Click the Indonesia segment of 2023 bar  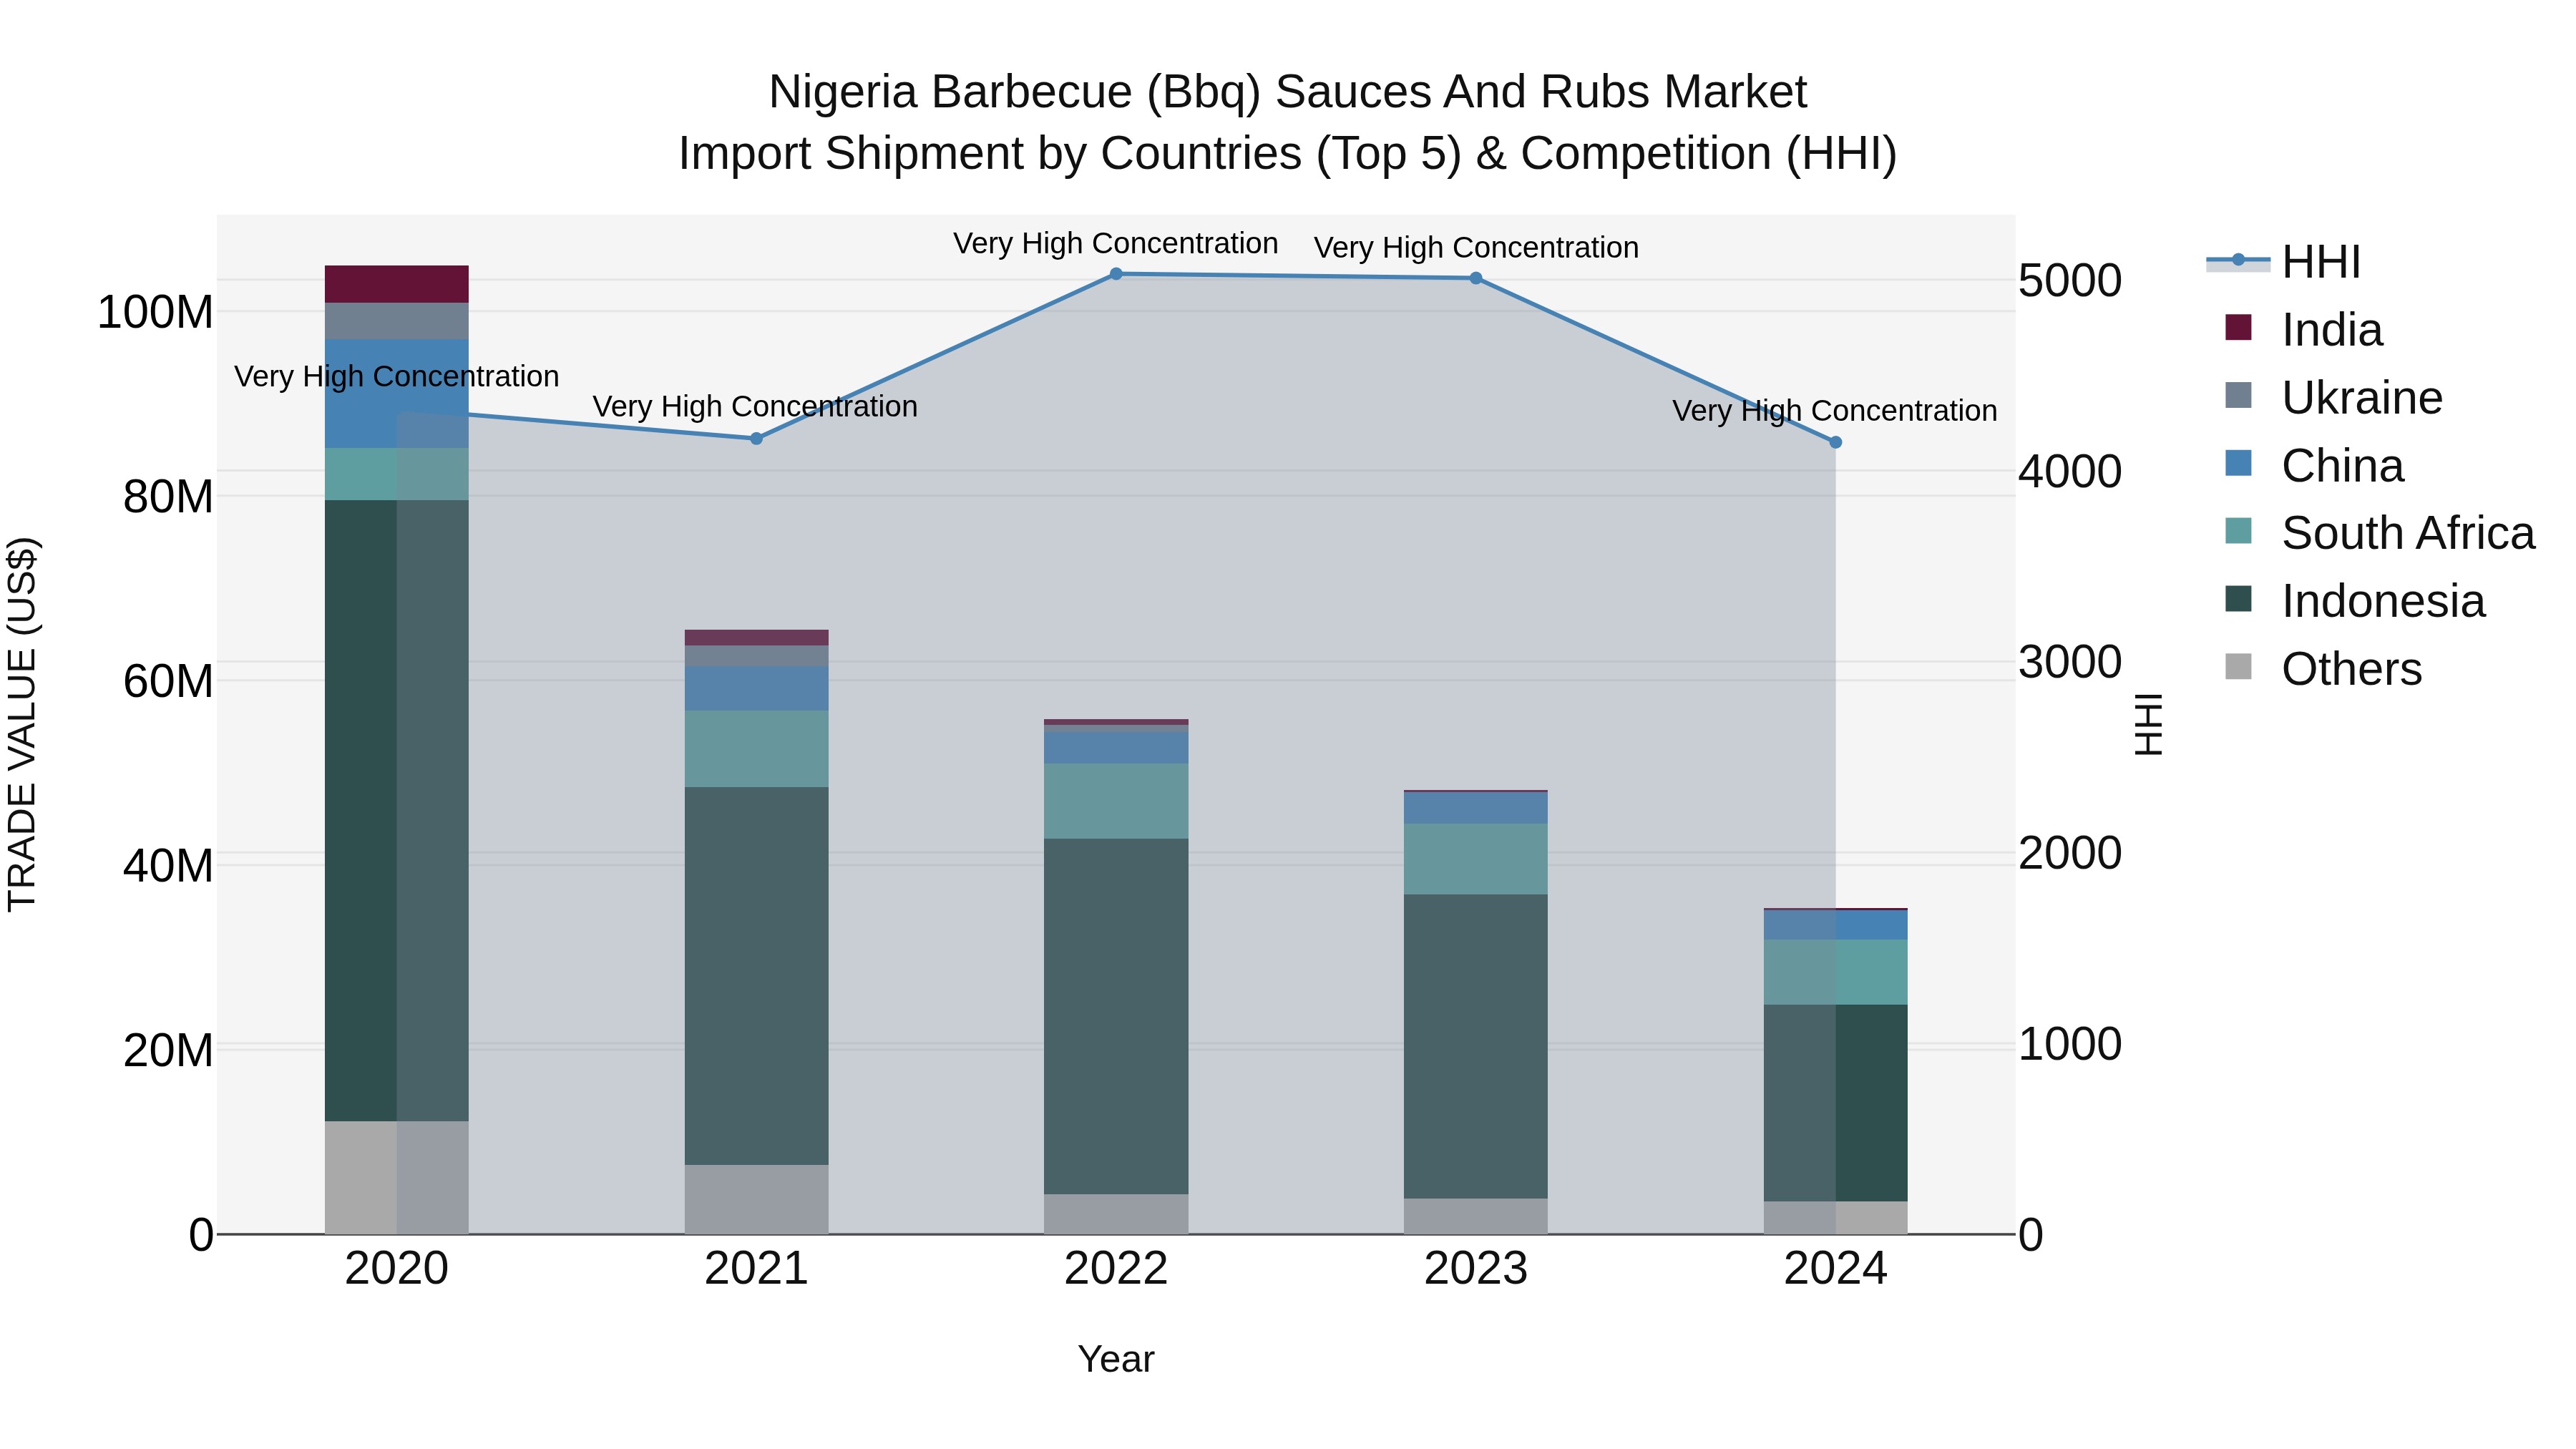(x=1476, y=1046)
